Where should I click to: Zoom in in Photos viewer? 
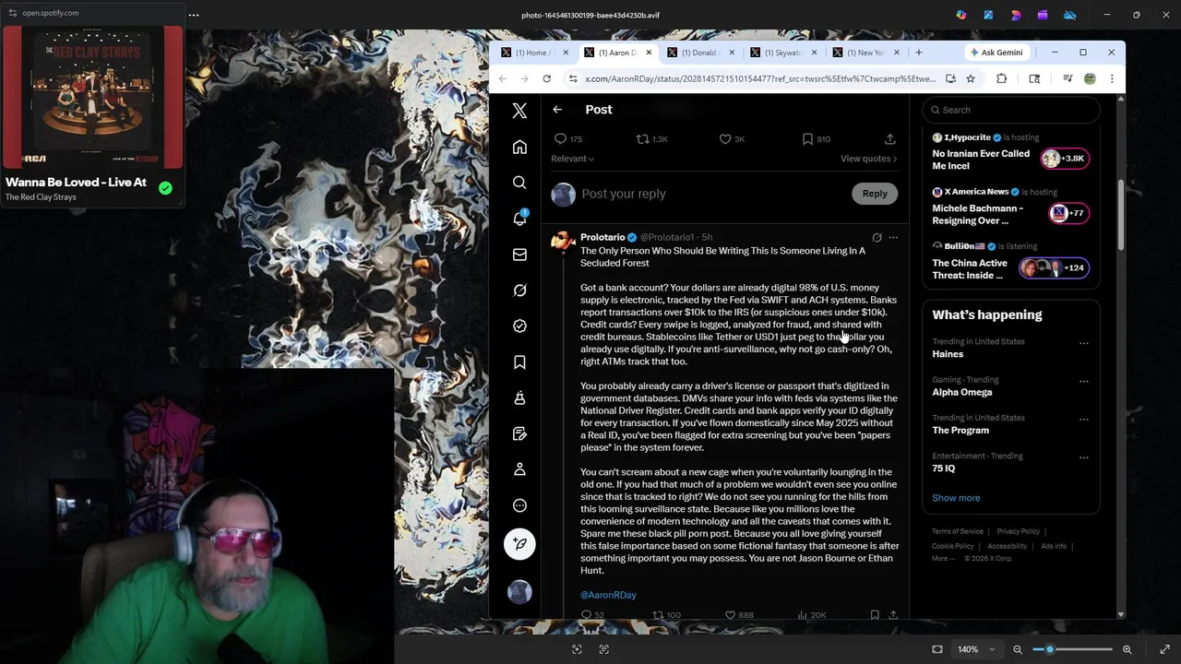(x=1127, y=649)
